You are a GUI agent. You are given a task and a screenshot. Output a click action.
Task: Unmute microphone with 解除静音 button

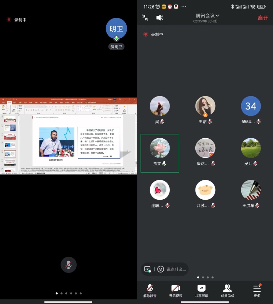click(x=150, y=290)
